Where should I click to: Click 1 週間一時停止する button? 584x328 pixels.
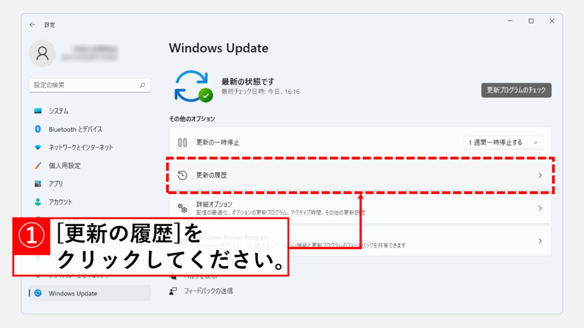pos(496,142)
